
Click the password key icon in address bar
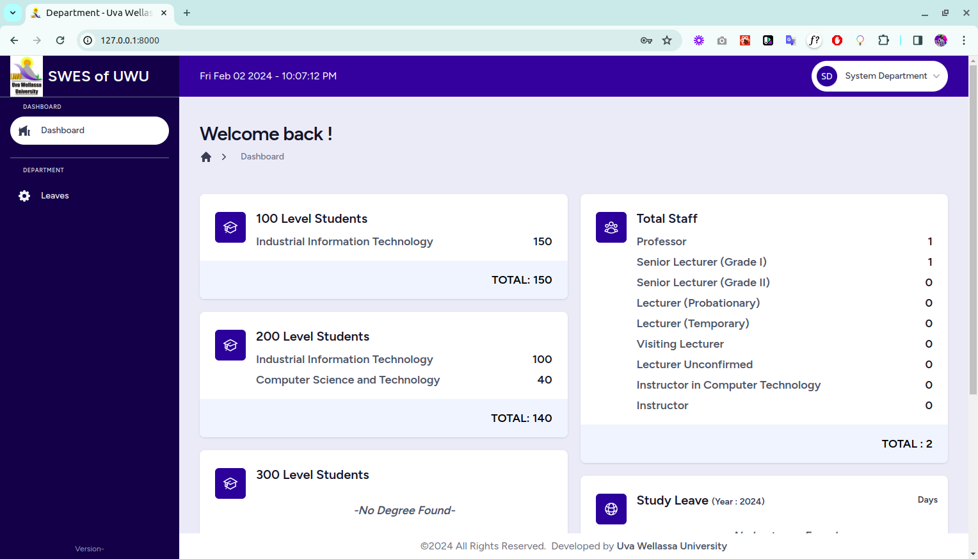click(x=646, y=40)
